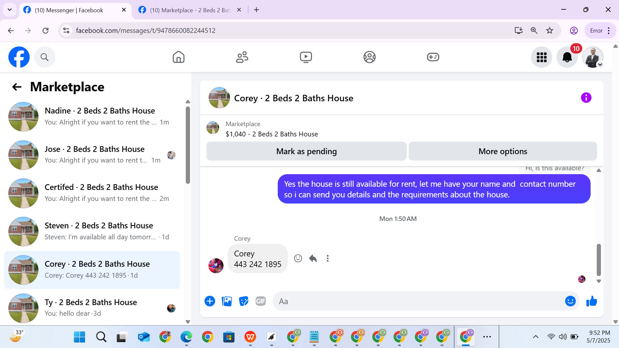Go to Home feed icon

(x=178, y=57)
